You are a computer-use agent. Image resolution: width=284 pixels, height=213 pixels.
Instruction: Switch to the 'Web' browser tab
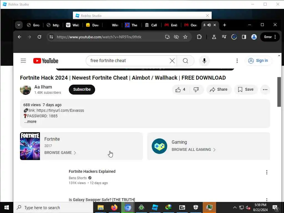(x=73, y=25)
